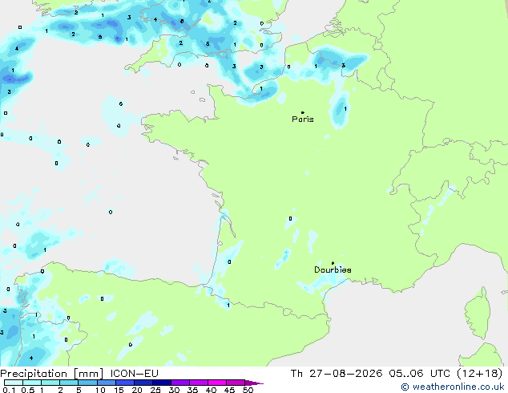
Task: Click the '(12+18)' forecast run text
Action: coord(480,374)
